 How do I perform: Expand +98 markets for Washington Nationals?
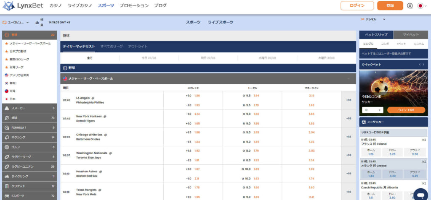click(349, 155)
